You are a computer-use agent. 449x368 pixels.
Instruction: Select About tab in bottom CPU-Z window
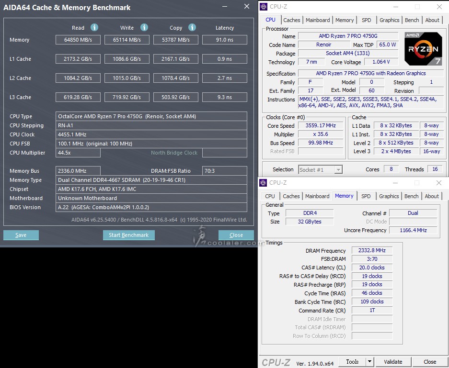(x=432, y=196)
